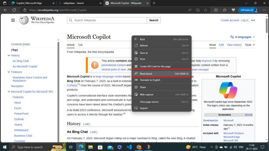The image size is (269, 151).
Task: Open the View history tab
Action: click(234, 45)
